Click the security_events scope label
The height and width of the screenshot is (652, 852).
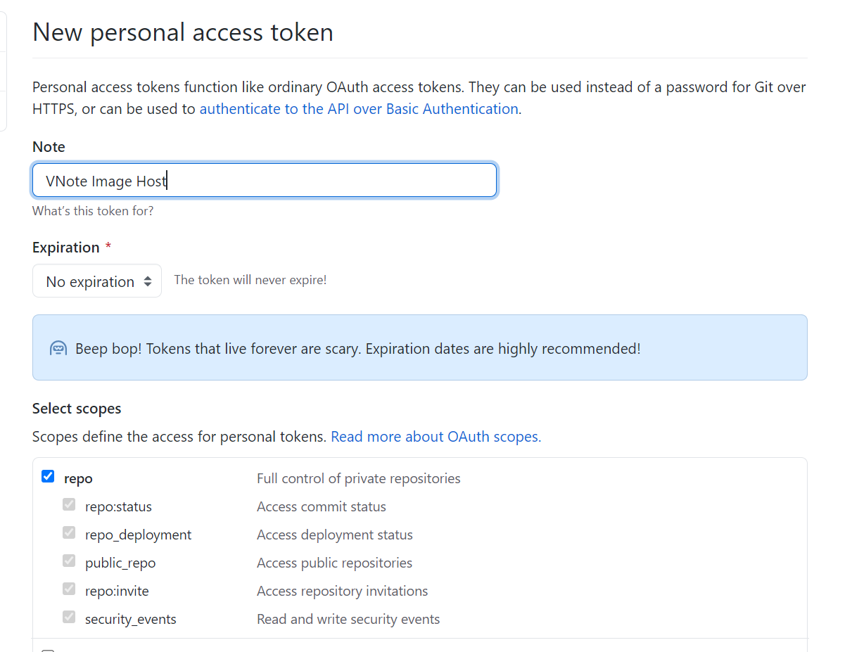click(x=131, y=619)
